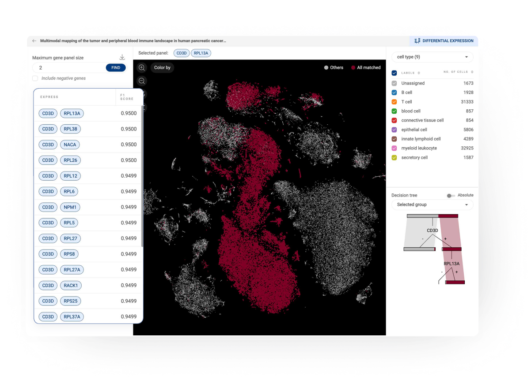Enable Include negative genes checkbox
Image resolution: width=531 pixels, height=379 pixels.
(35, 78)
